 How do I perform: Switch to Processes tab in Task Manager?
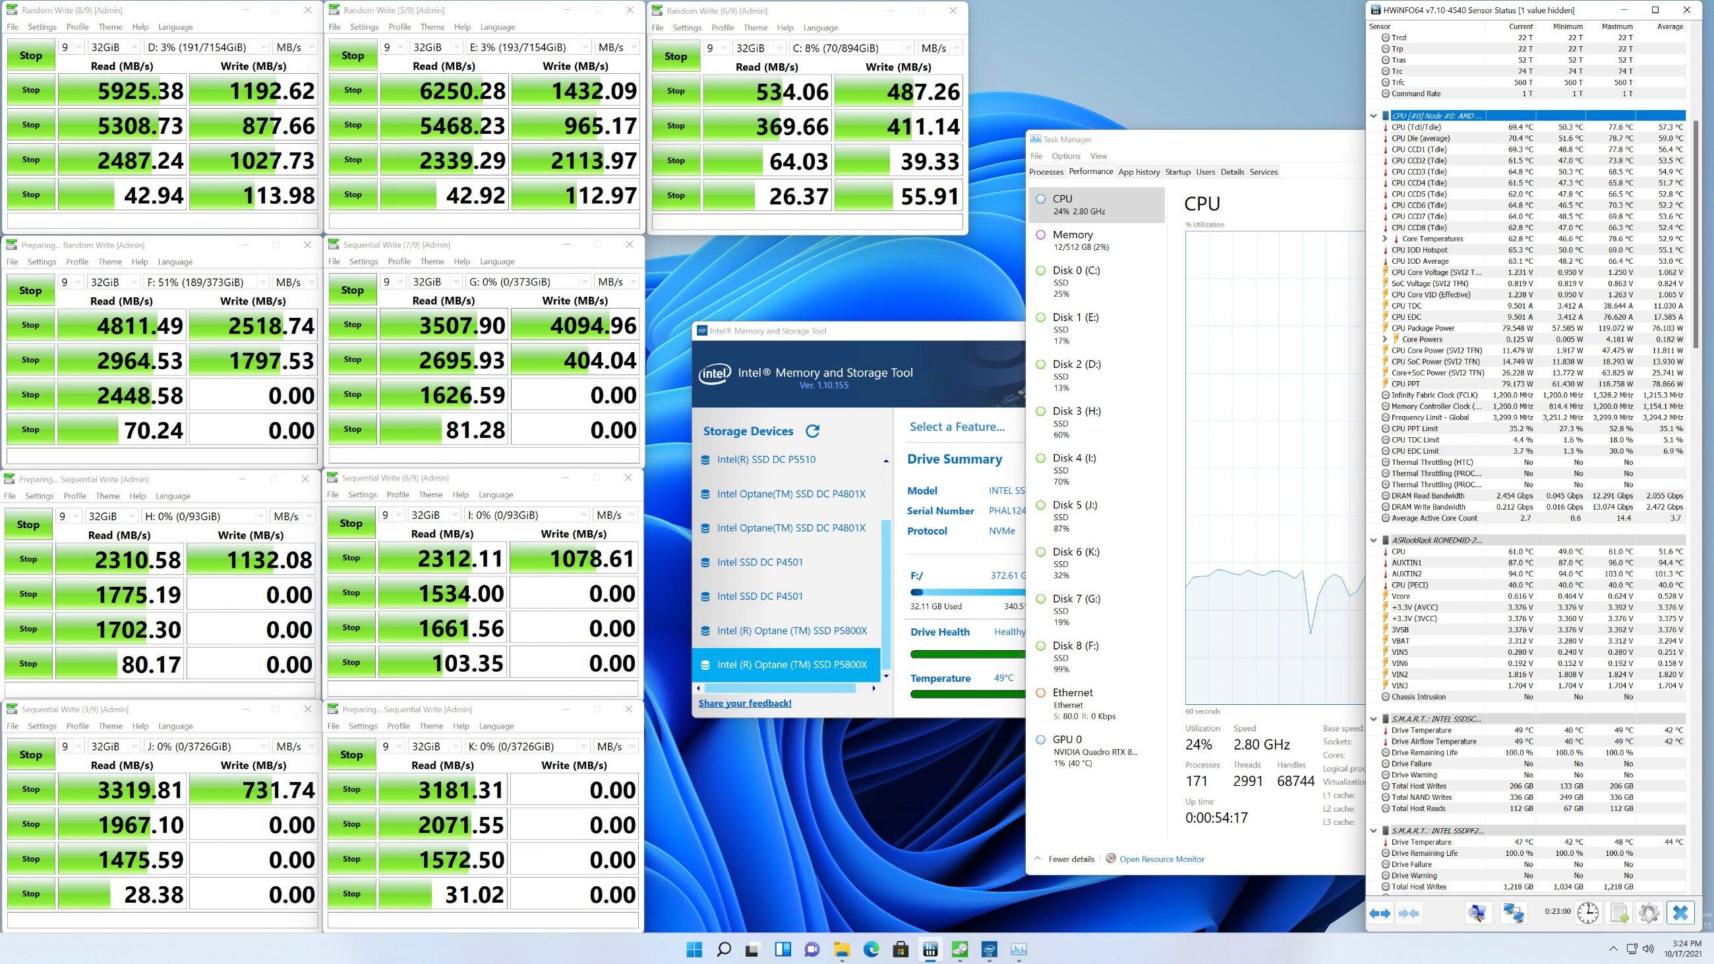pyautogui.click(x=1046, y=171)
